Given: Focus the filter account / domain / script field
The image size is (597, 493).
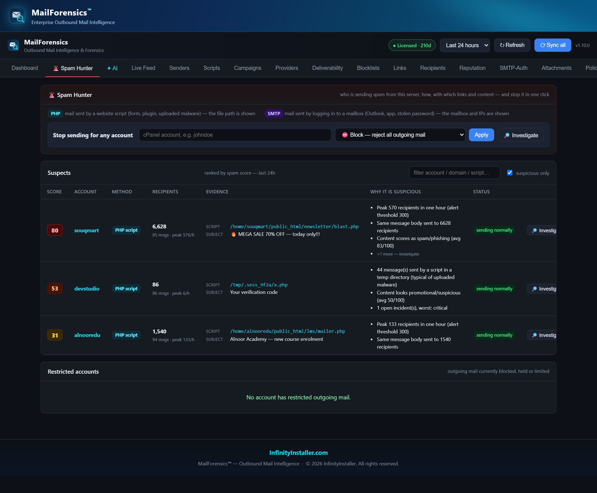Looking at the screenshot, I should (454, 173).
